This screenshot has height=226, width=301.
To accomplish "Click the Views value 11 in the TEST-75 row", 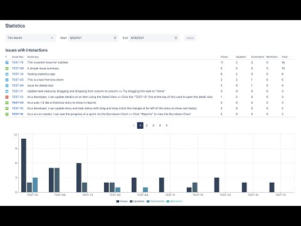I will click(x=222, y=63).
